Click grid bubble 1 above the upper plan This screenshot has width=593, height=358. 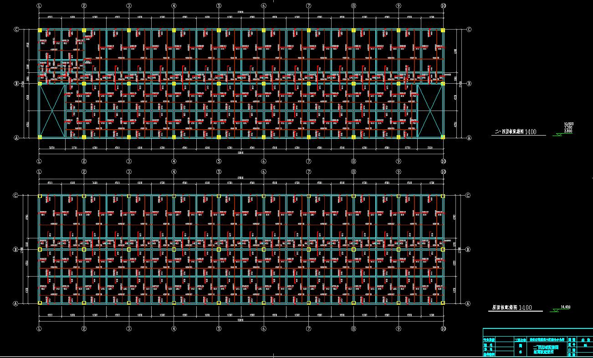pos(39,6)
